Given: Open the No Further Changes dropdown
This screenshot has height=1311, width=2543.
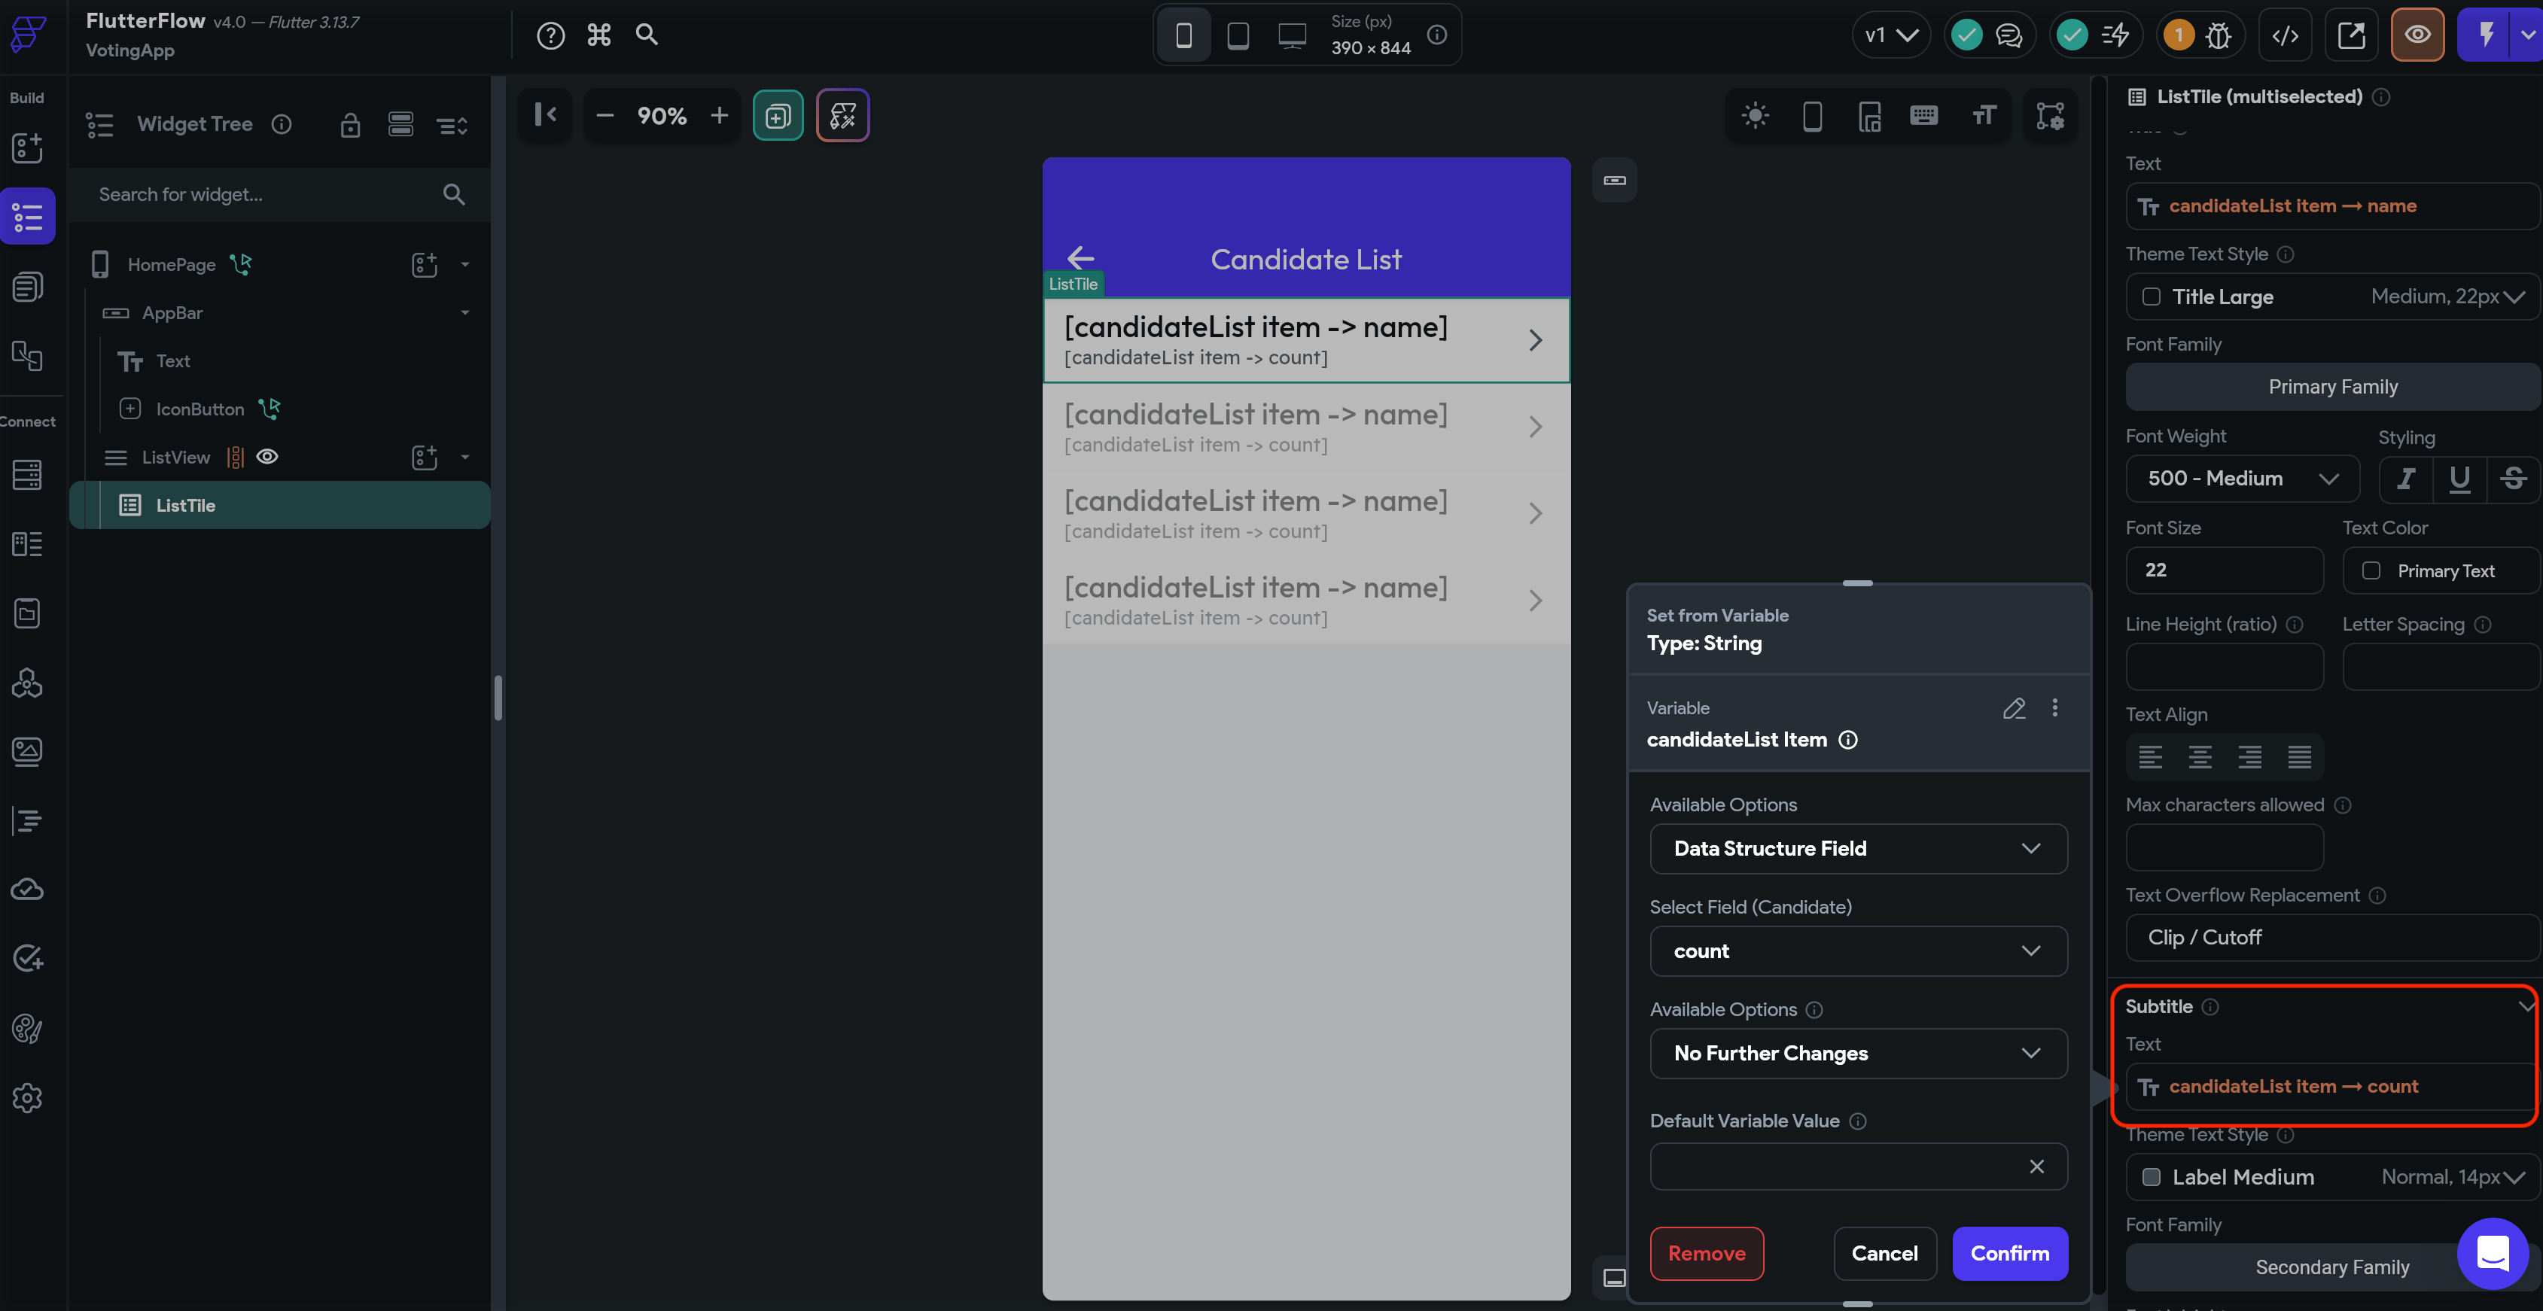Looking at the screenshot, I should click(1858, 1054).
